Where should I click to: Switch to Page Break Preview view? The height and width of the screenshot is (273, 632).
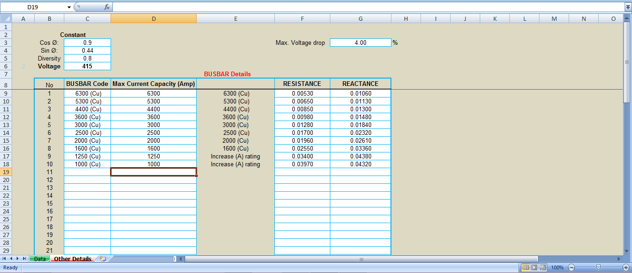tap(542, 267)
